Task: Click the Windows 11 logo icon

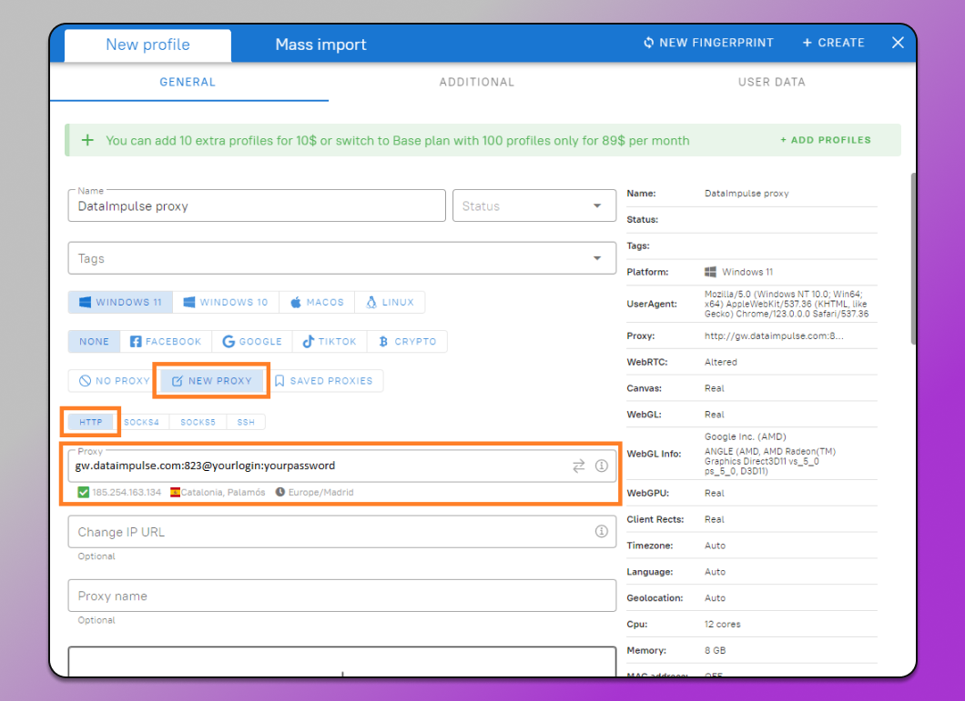Action: [85, 302]
